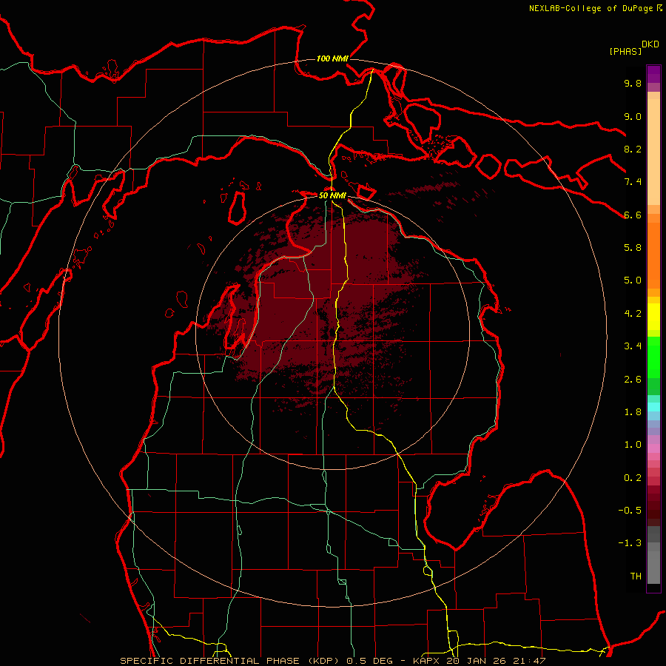Viewport: 666px width, 666px height.
Task: Click the 1.8 scale value
Action: [x=633, y=412]
